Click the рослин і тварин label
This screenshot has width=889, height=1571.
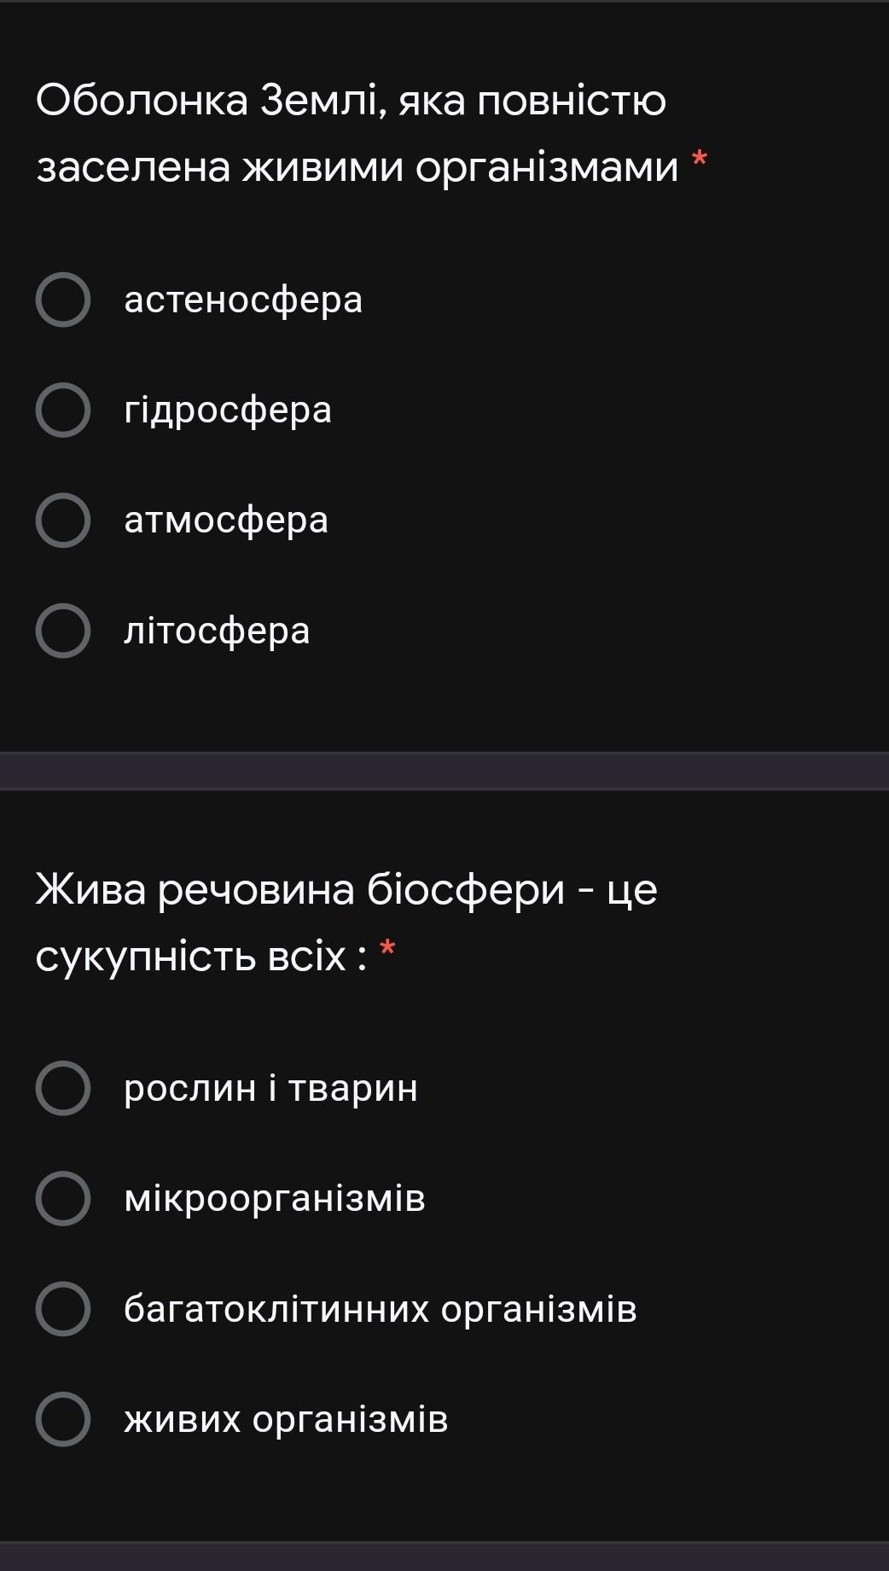270,1088
